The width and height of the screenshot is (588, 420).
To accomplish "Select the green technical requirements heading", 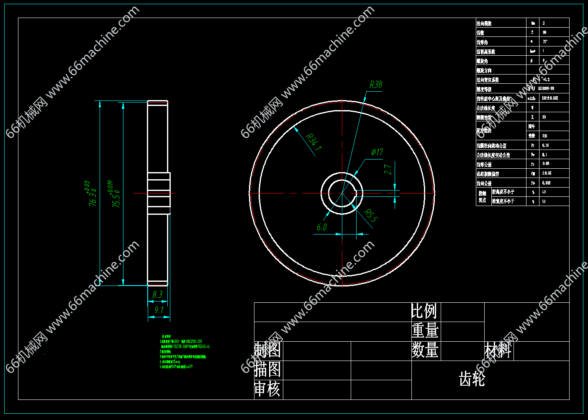I will (x=166, y=336).
